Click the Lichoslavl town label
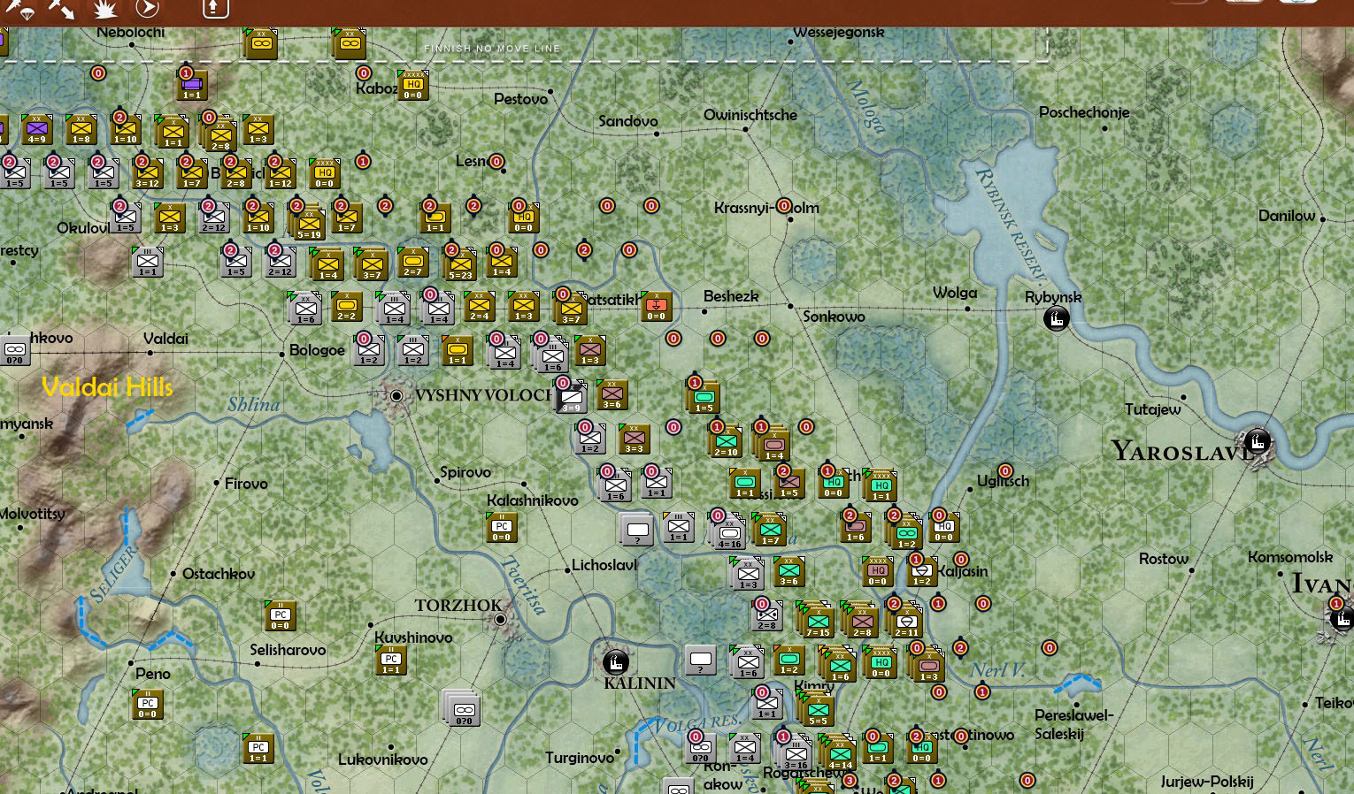Viewport: 1354px width, 794px height. point(604,565)
